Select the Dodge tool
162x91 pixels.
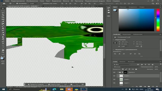coord(3,39)
